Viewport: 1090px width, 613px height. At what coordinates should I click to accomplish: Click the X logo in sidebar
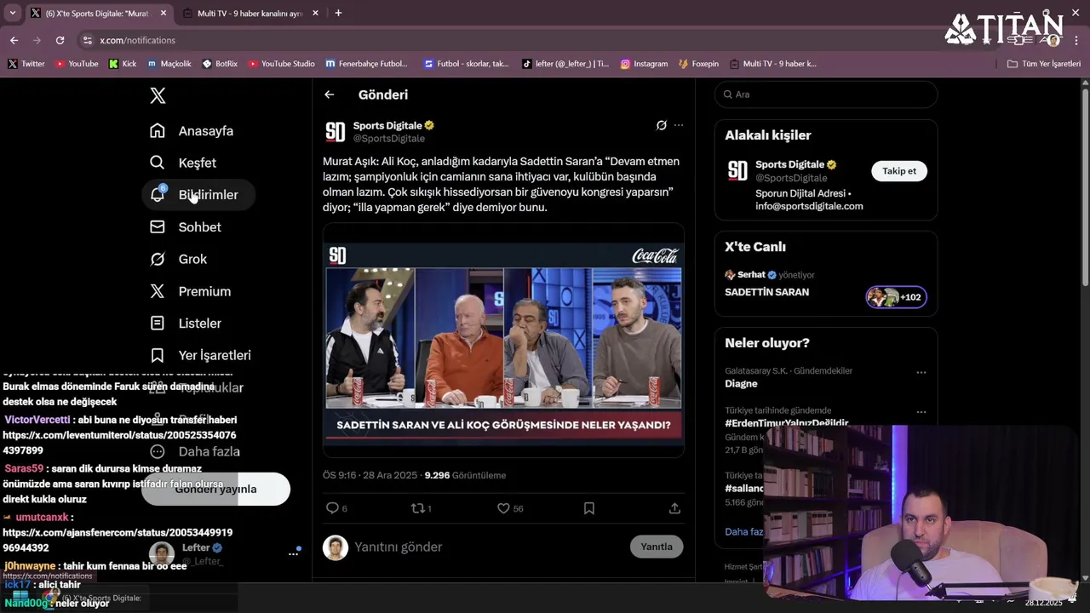[158, 95]
